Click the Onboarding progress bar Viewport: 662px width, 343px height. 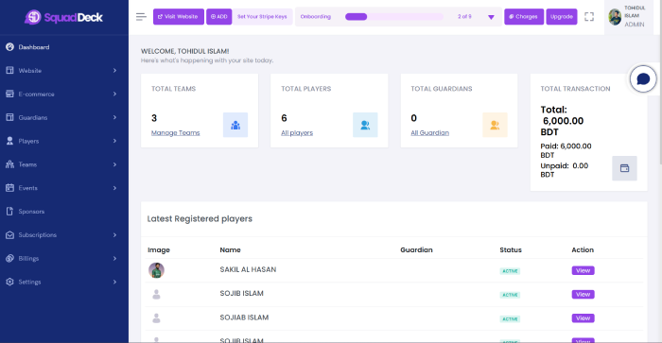[394, 17]
